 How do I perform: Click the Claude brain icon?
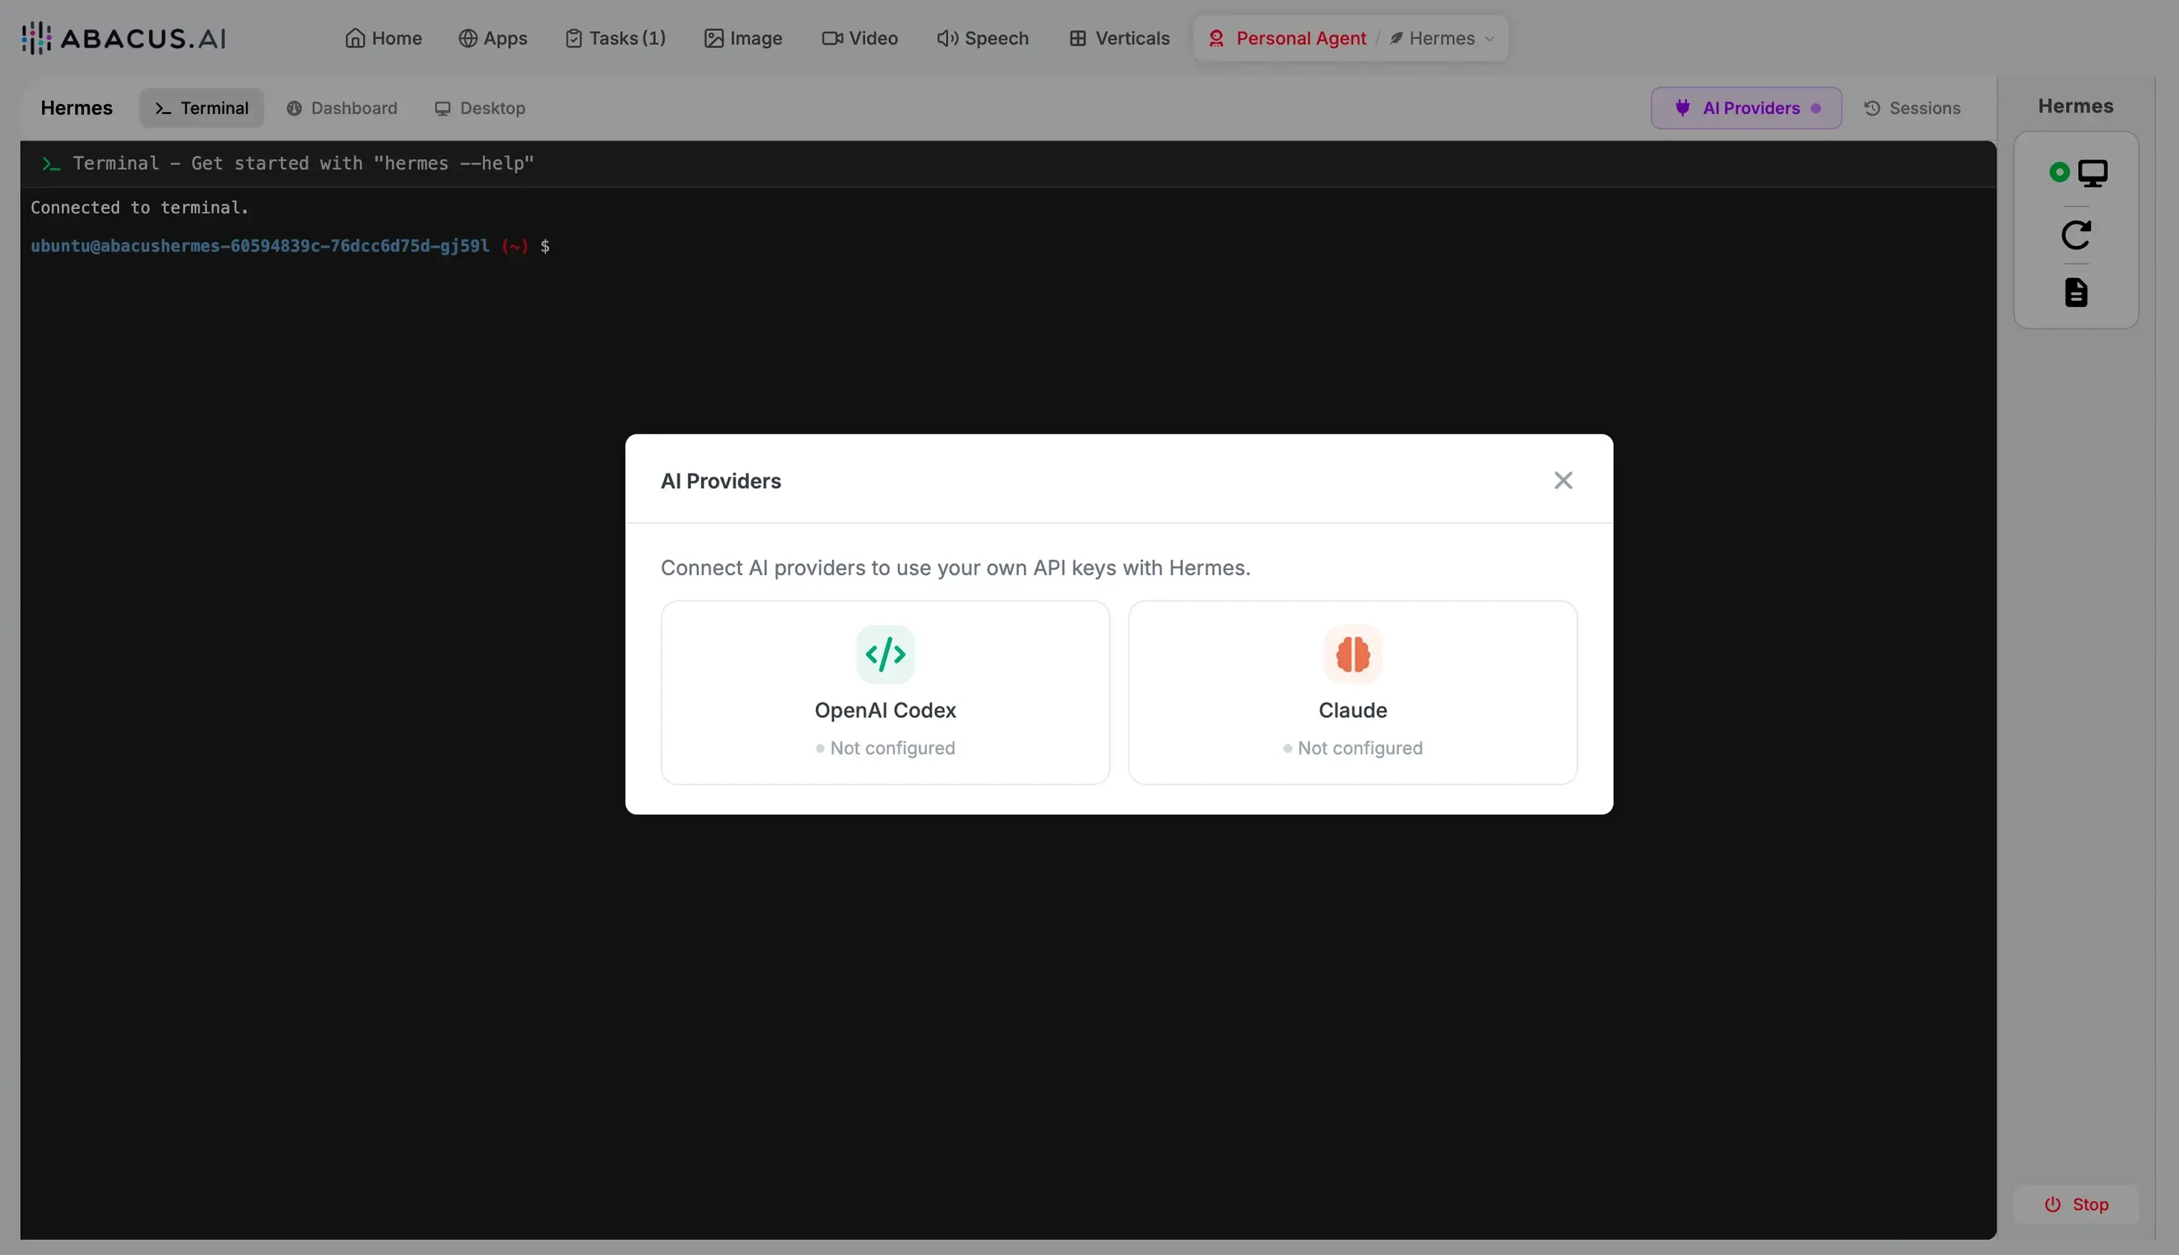pos(1352,654)
